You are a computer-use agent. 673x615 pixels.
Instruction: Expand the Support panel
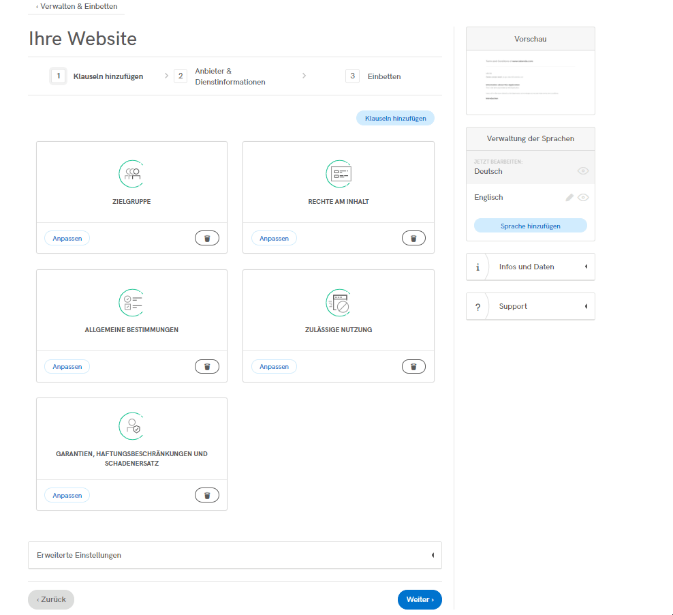pos(530,306)
